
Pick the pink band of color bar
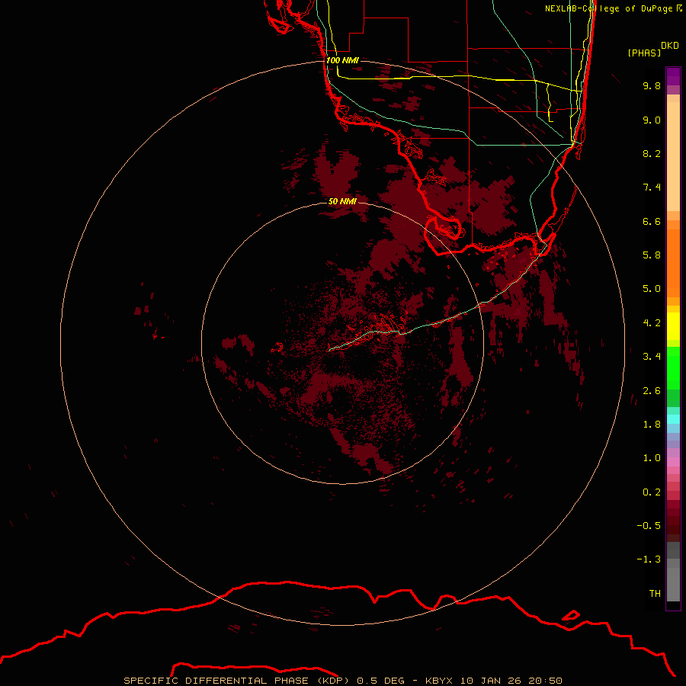coord(673,462)
